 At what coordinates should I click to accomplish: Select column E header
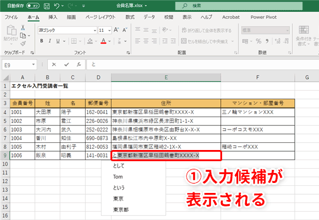166,78
